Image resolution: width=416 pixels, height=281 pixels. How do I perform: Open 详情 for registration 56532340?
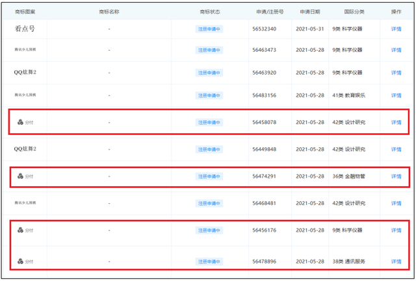(396, 29)
